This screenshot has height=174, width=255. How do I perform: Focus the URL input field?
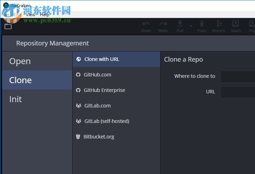tap(238, 92)
